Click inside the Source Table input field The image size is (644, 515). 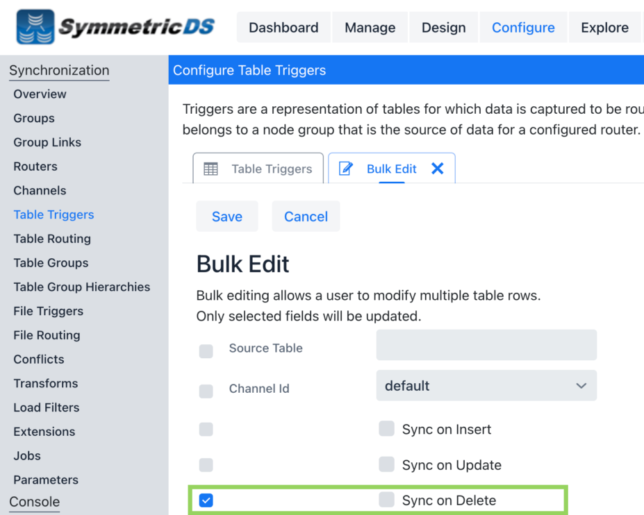click(x=486, y=345)
